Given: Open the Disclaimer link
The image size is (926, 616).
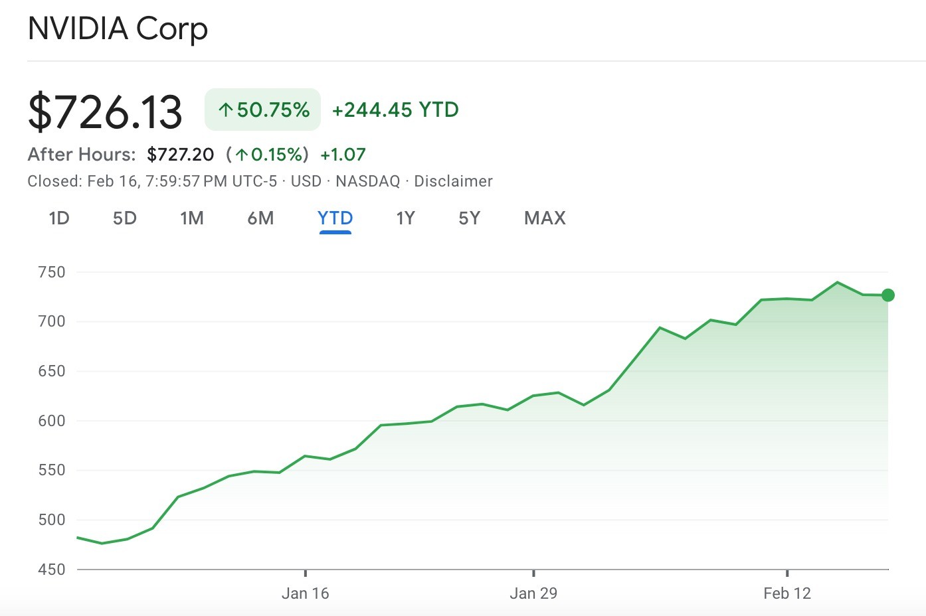Looking at the screenshot, I should click(453, 181).
